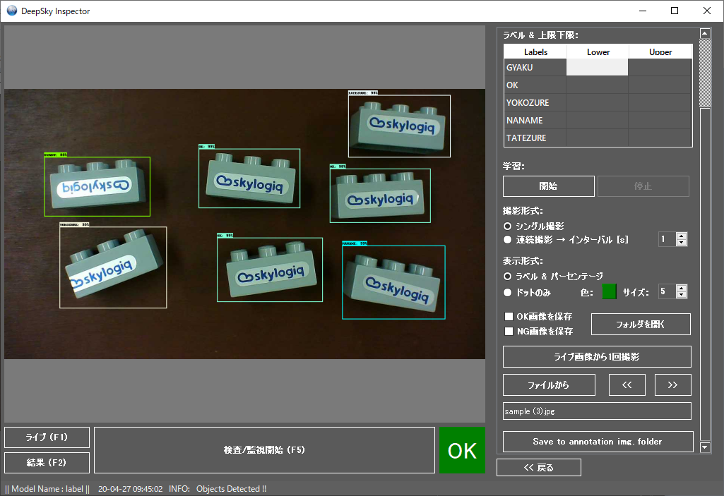Choose ドットのみ display mode
This screenshot has width=724, height=496.
click(507, 293)
